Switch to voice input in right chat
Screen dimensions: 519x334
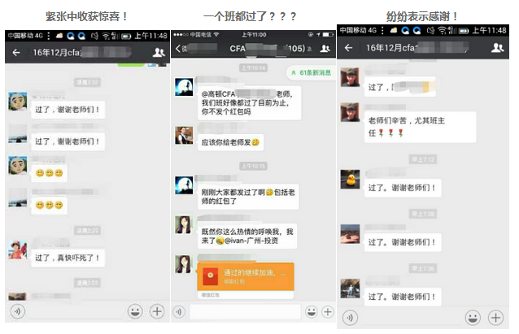(x=349, y=317)
